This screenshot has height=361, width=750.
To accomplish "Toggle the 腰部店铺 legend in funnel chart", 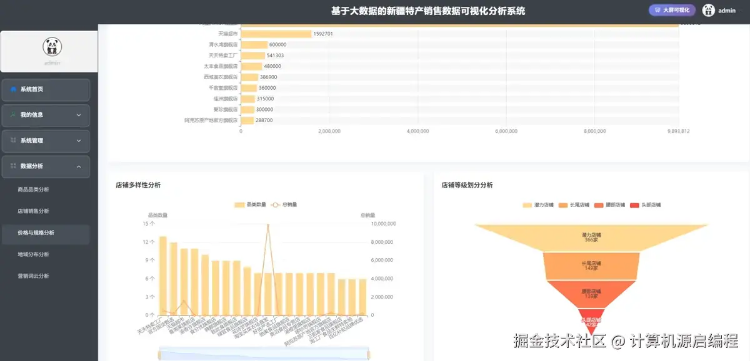I will 609,205.
